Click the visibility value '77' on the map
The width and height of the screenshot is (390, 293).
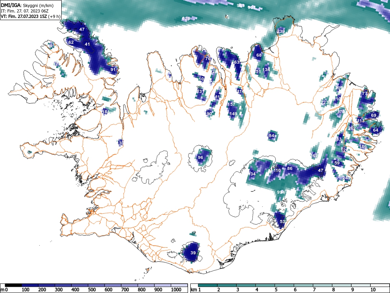coord(365,93)
